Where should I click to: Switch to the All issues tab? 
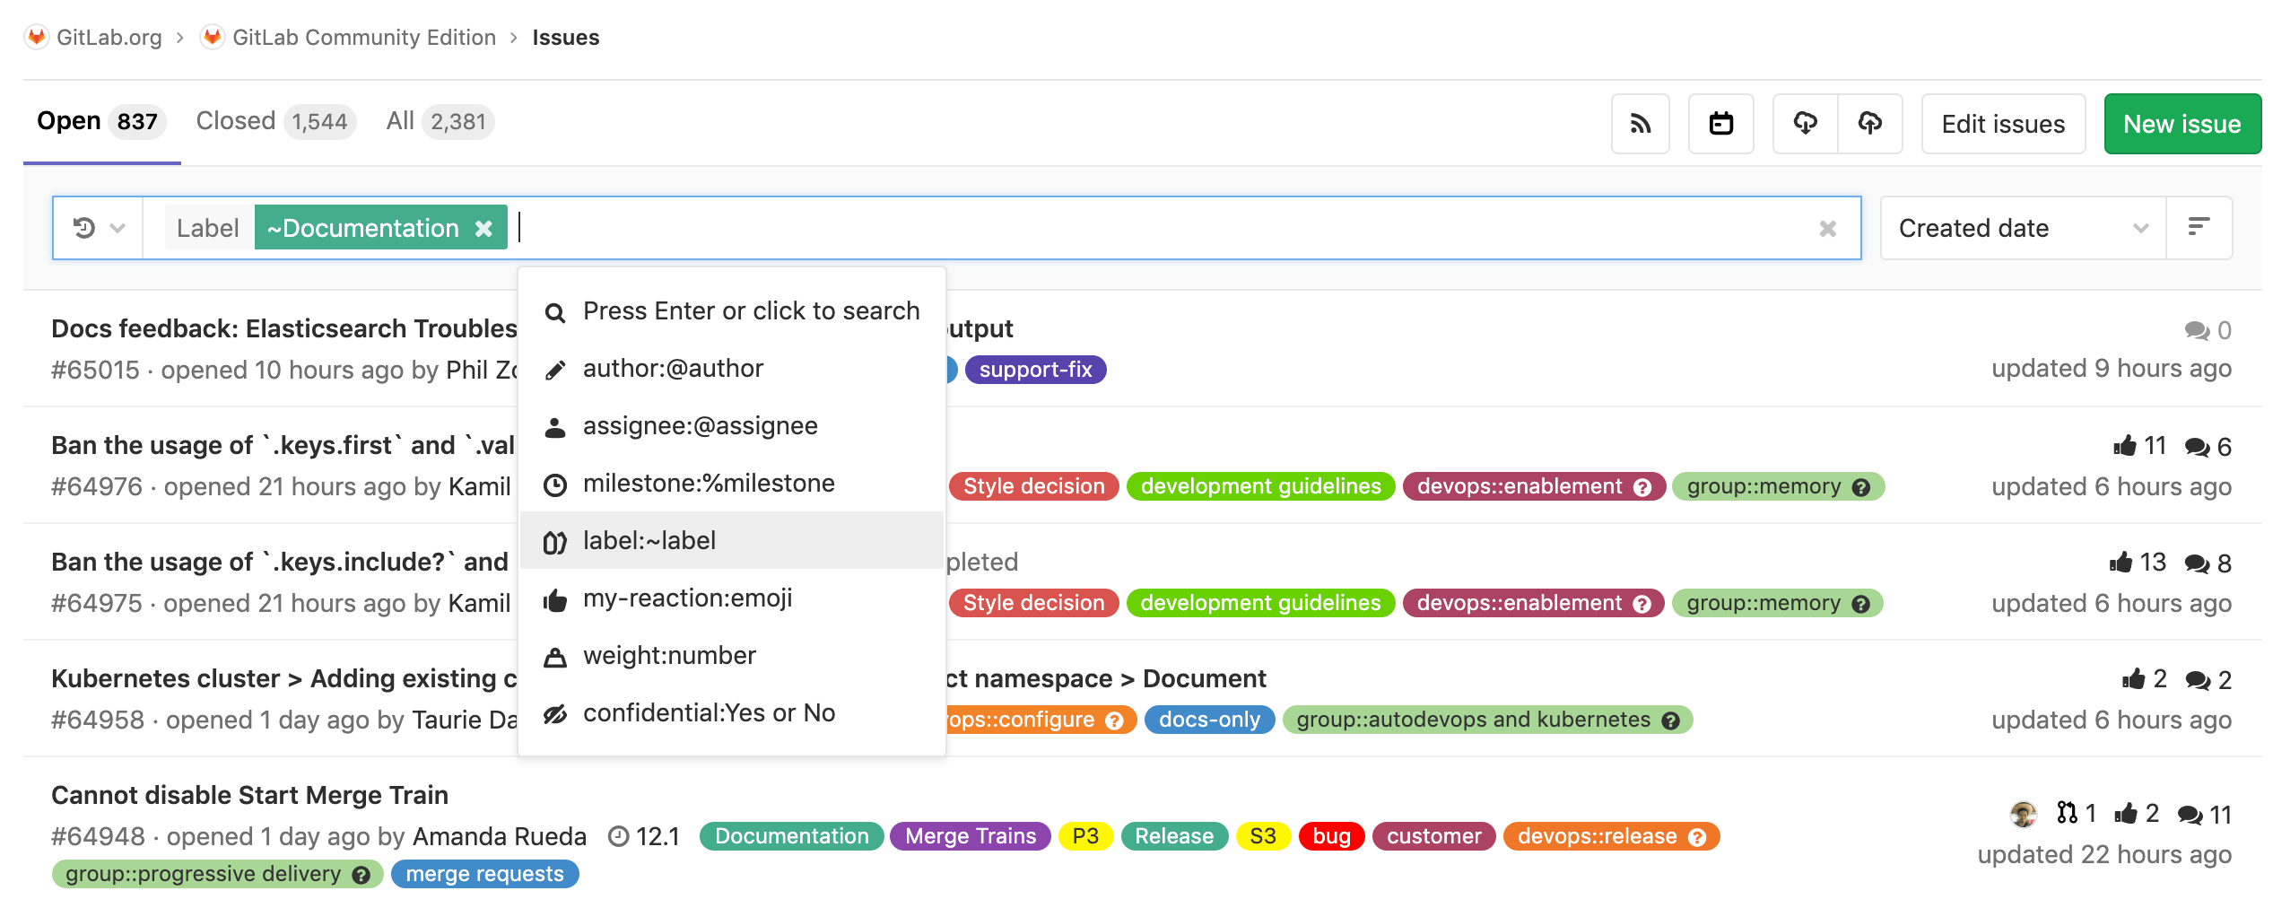pos(439,121)
